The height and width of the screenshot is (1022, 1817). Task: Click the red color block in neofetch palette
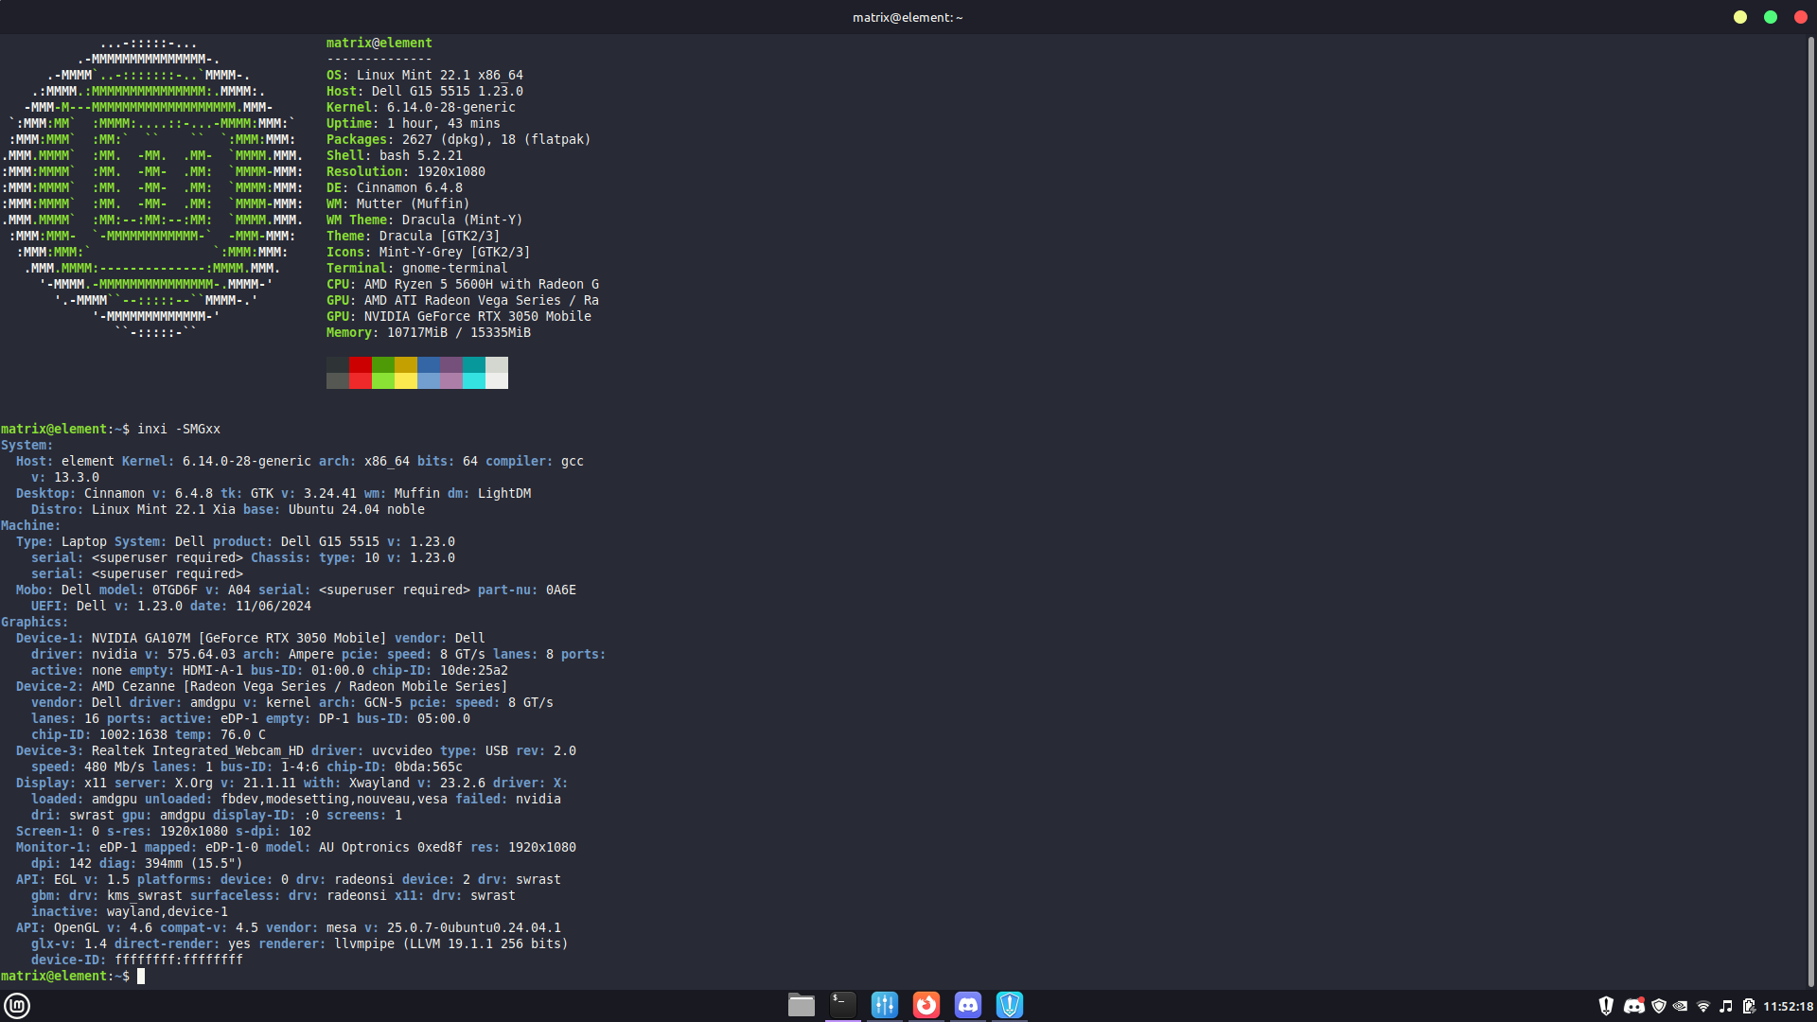[x=360, y=364]
